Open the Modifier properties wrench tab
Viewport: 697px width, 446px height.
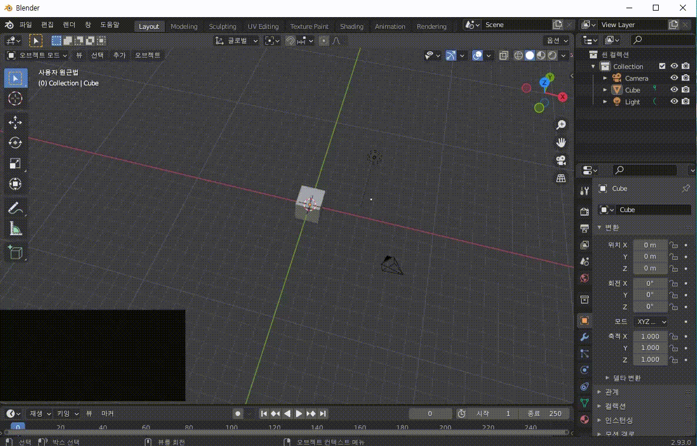coord(585,337)
